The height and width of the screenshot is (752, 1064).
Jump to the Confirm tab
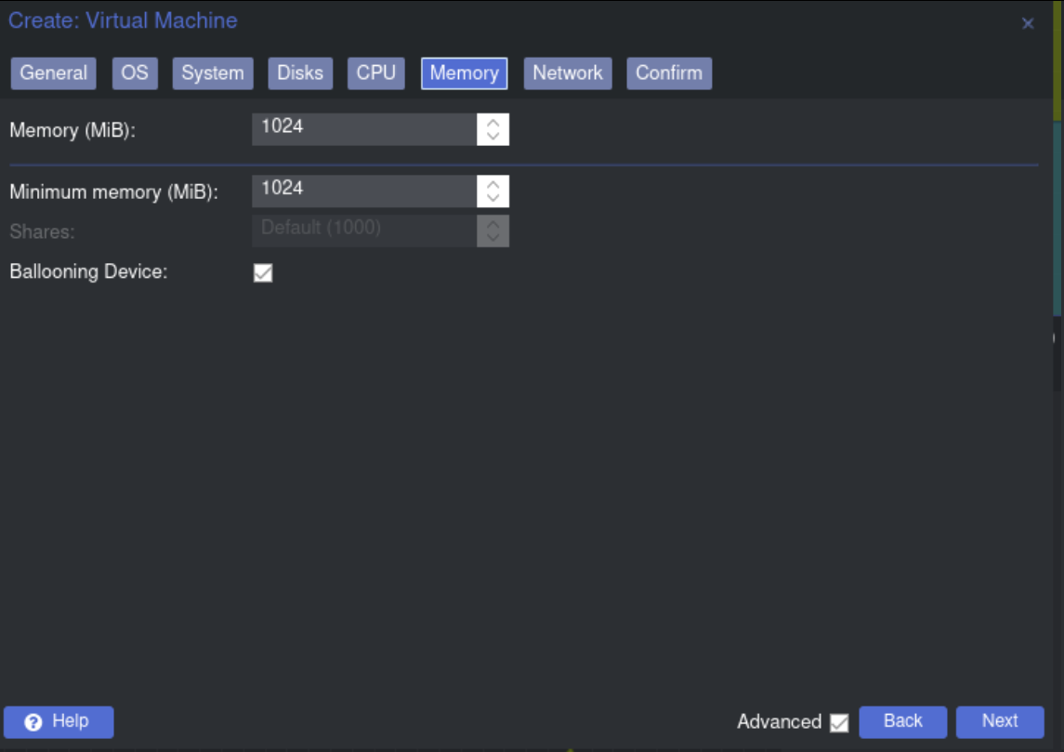coord(669,73)
